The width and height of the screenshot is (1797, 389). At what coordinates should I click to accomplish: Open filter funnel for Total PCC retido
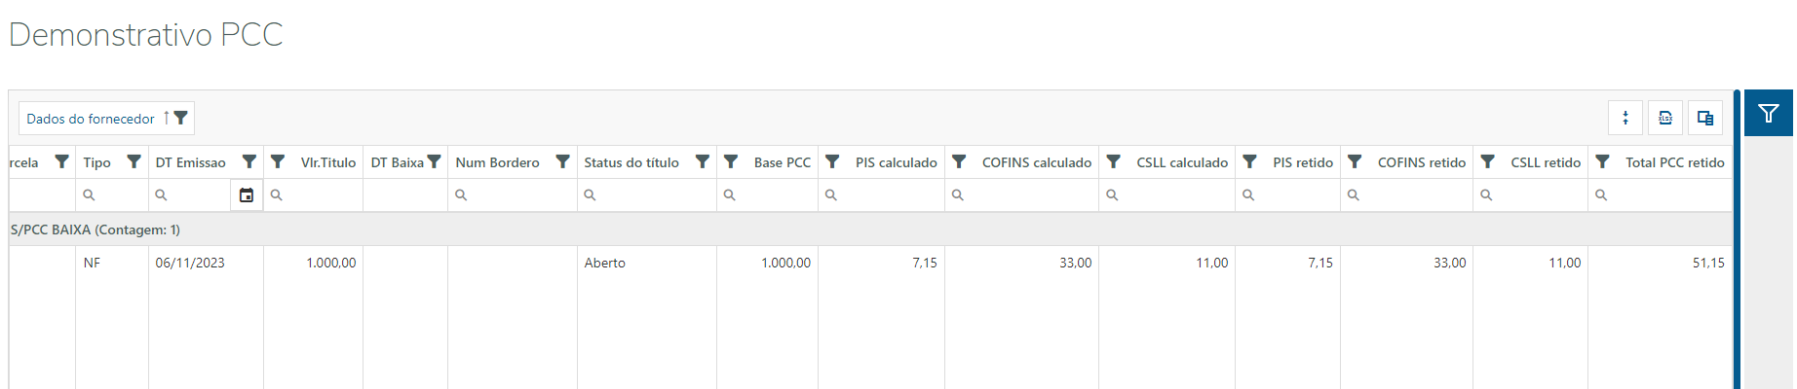[1602, 161]
